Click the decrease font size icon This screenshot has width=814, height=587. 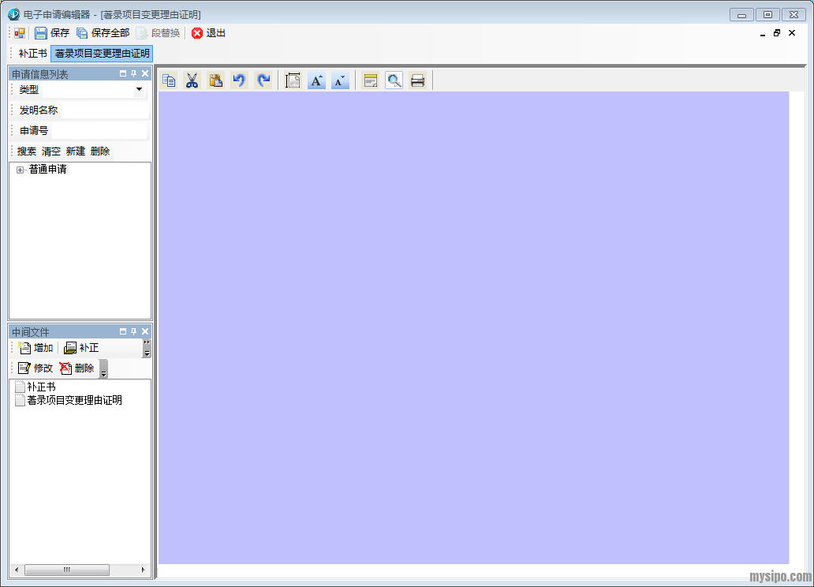pos(340,80)
